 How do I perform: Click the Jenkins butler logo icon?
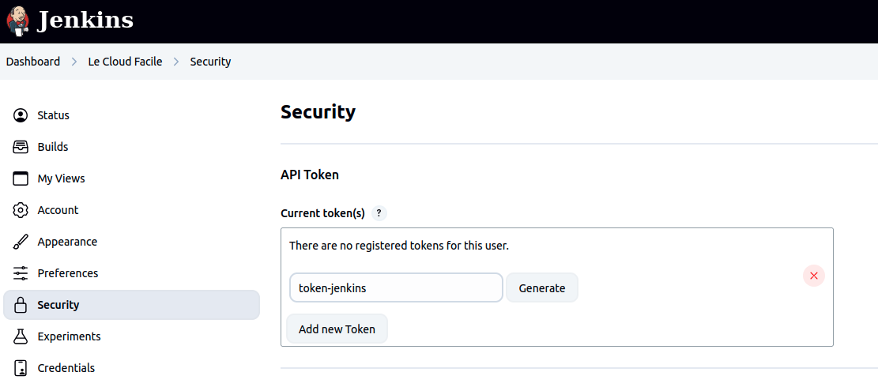tap(17, 19)
